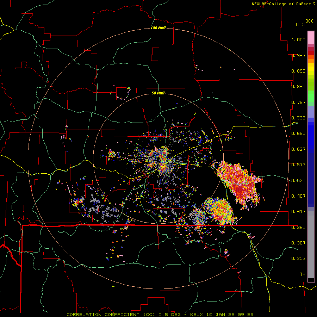Click the 0.5 DEG elevation angle text
This screenshot has width=317, height=317.
pyautogui.click(x=170, y=315)
